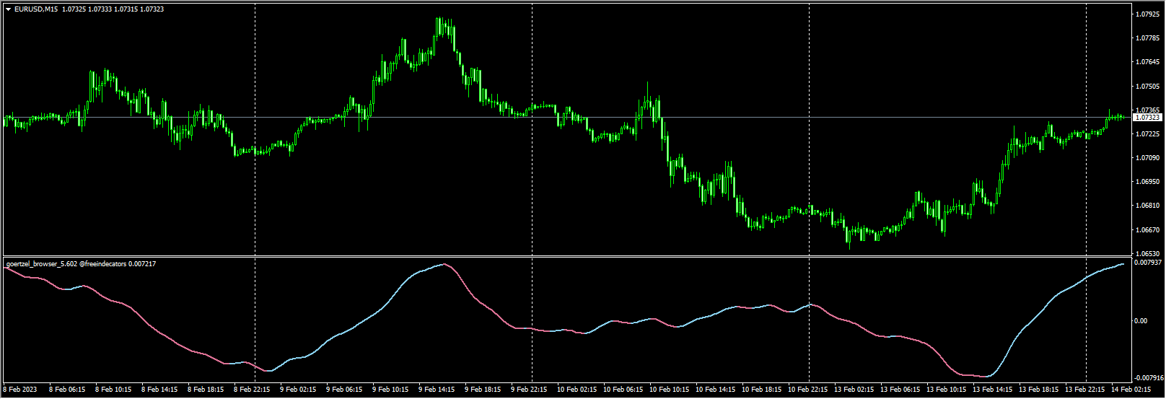Click the indicator scale value 0.007937
This screenshot has height=399, width=1166.
[x=1147, y=263]
